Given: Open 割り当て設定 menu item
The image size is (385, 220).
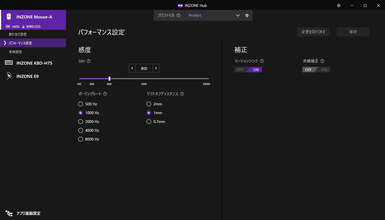Looking at the screenshot, I should [x=33, y=34].
